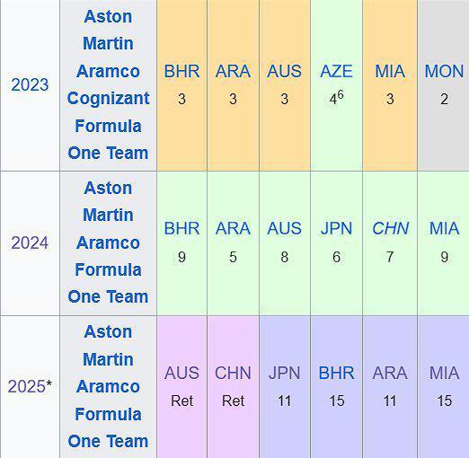Click the 2025 CHN race link

[x=233, y=373]
